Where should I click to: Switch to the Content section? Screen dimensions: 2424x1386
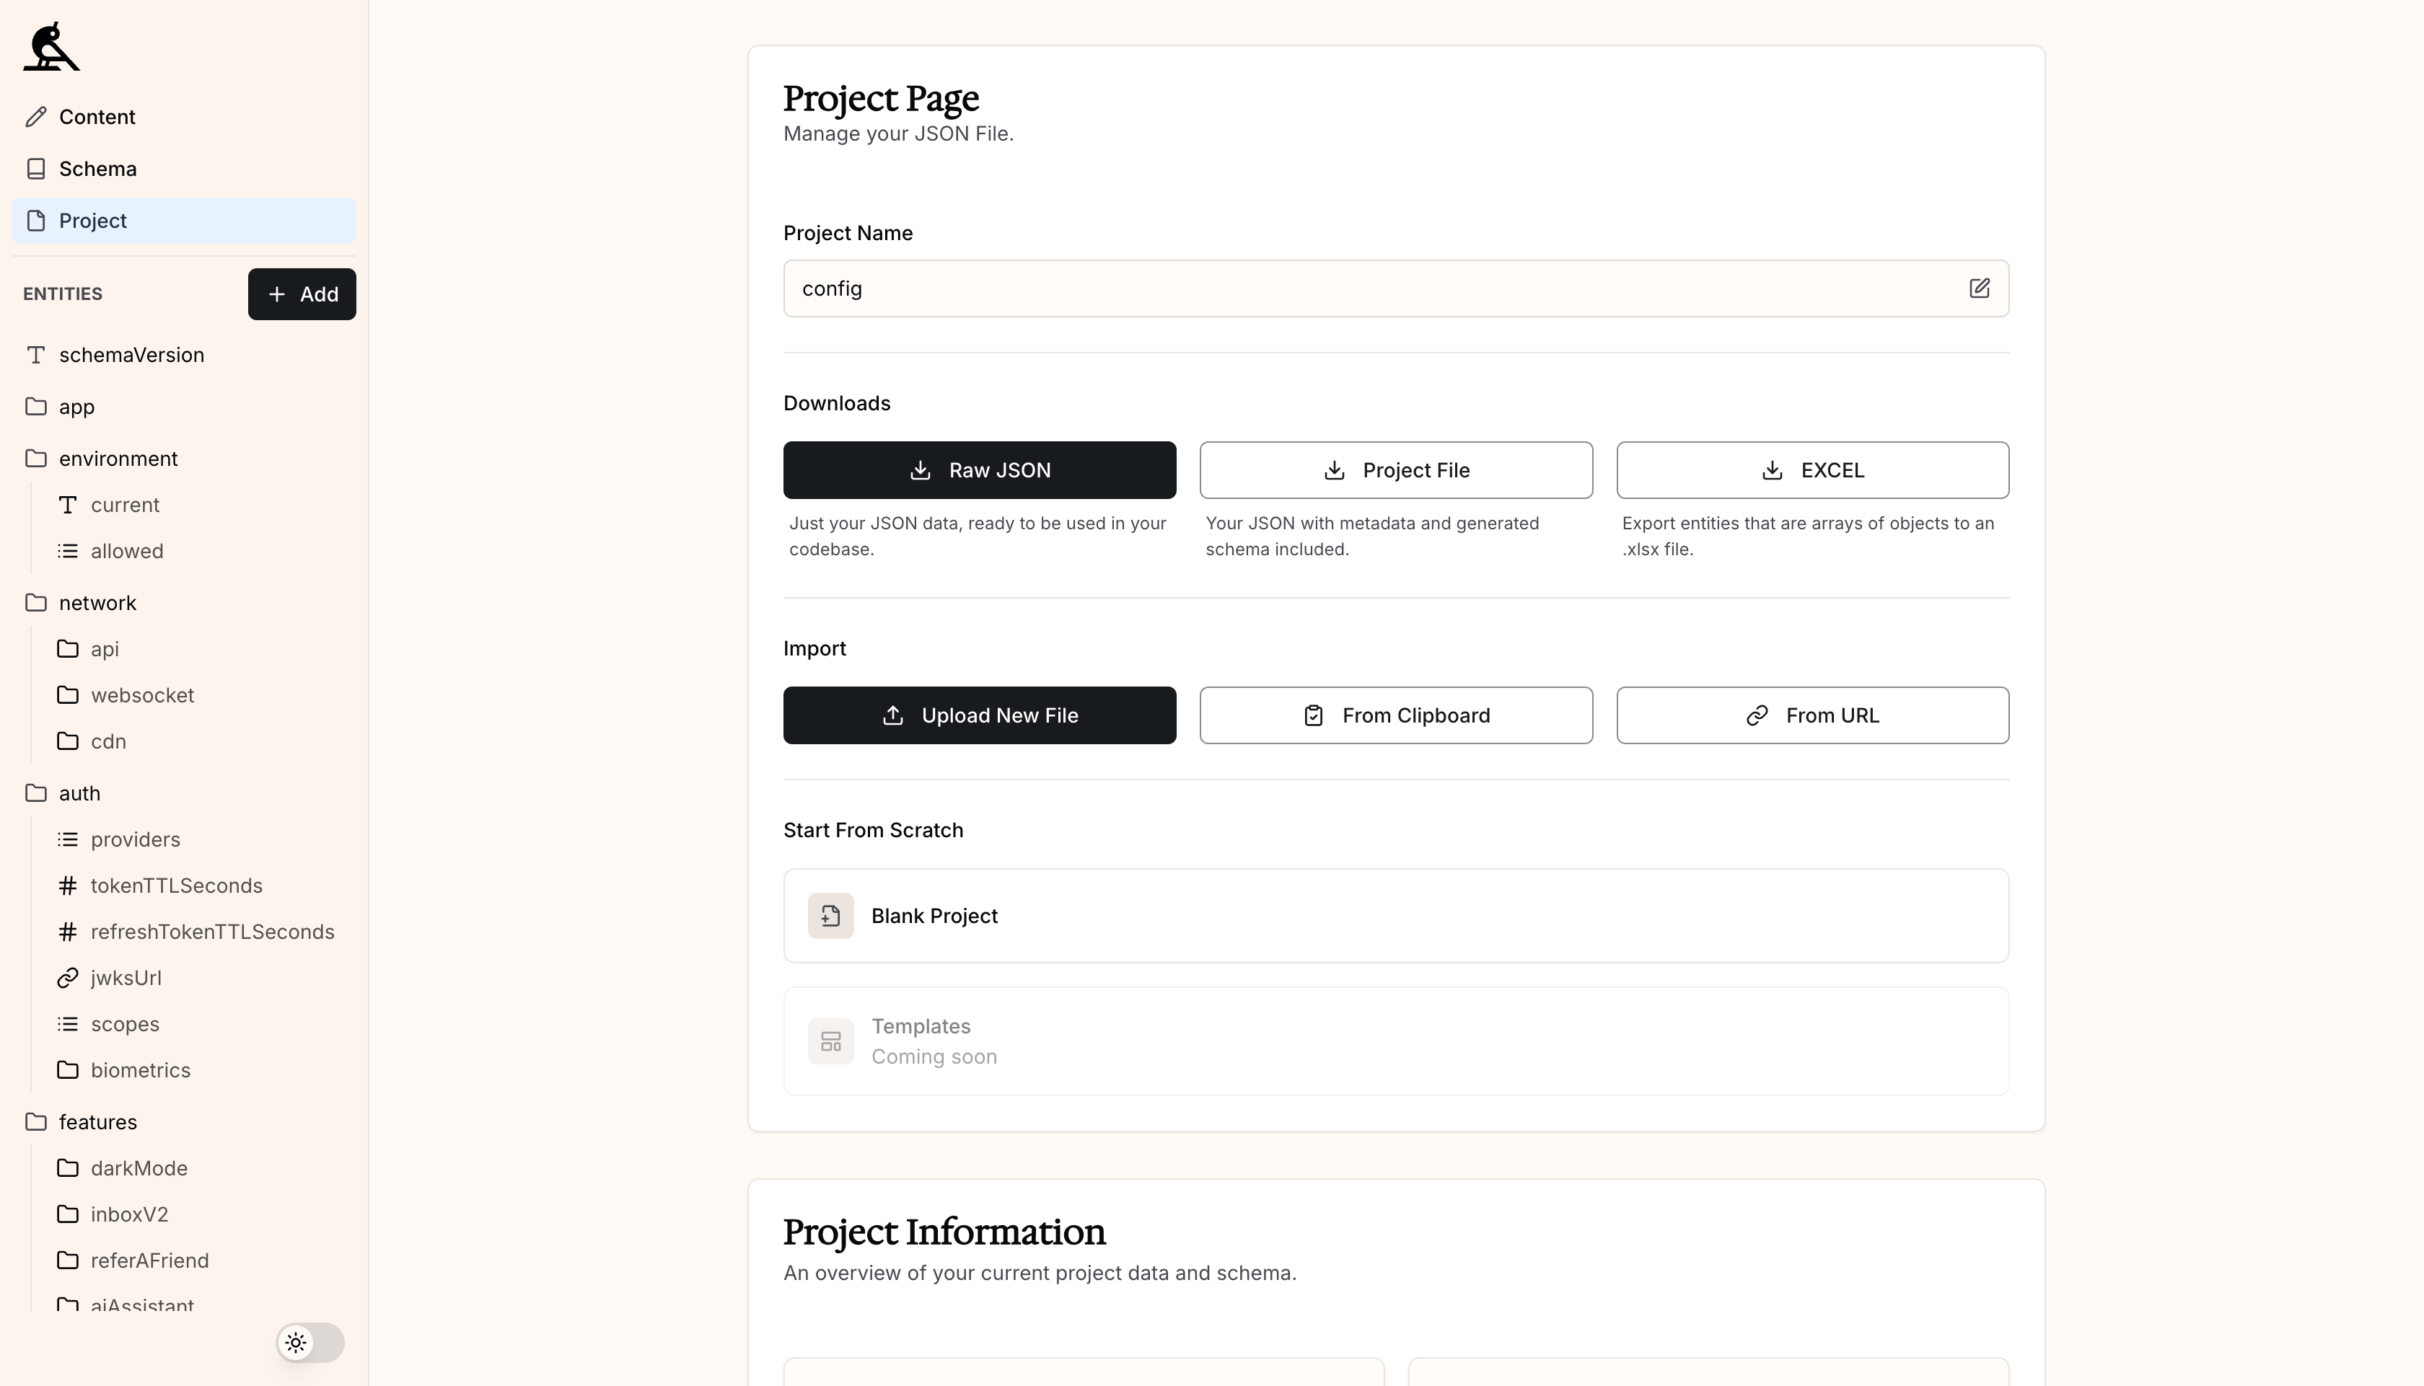click(x=99, y=116)
